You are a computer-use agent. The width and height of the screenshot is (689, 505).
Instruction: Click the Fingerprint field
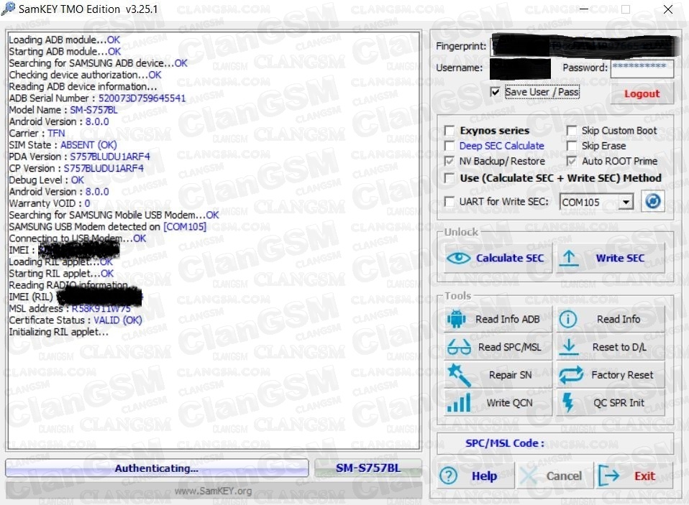pyautogui.click(x=582, y=46)
